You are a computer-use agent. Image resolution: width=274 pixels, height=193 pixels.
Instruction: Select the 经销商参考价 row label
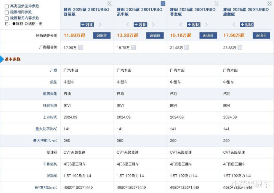(46, 35)
